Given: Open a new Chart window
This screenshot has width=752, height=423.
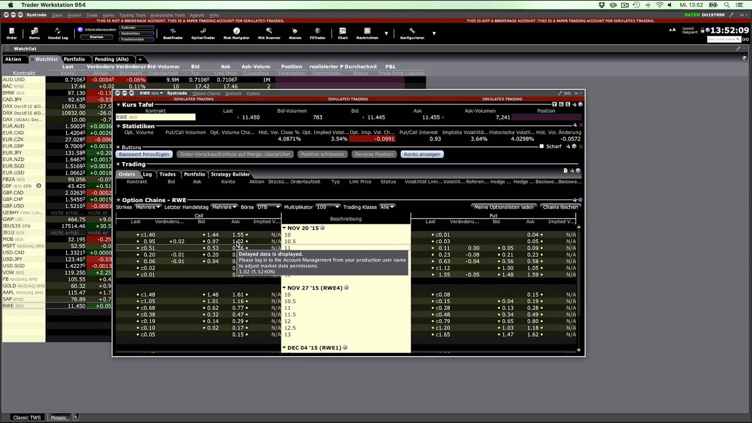Looking at the screenshot, I should coord(343,33).
